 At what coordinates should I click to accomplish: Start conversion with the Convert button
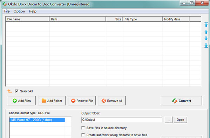182,101
